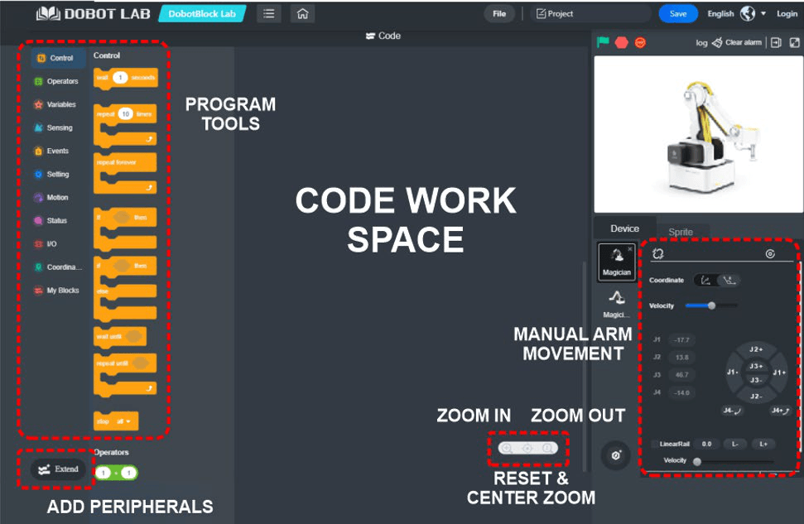804x524 pixels.
Task: Switch to the Sprite tab
Action: coord(680,232)
